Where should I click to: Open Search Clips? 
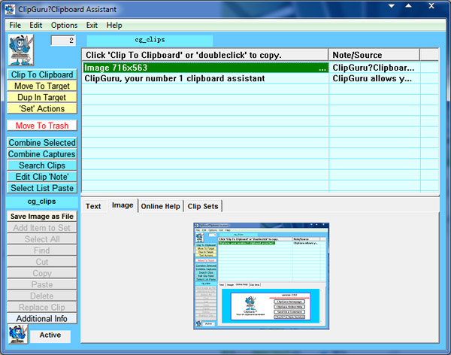coord(41,165)
